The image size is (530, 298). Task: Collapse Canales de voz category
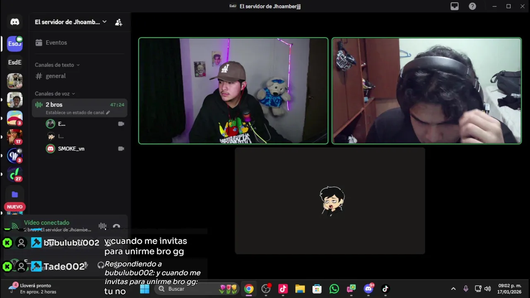[55, 94]
